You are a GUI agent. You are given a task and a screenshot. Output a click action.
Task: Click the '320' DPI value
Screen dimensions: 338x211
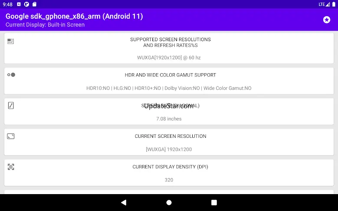(169, 180)
